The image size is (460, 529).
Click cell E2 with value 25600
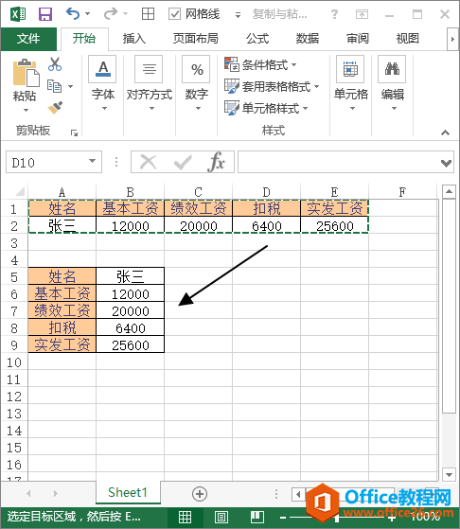pyautogui.click(x=334, y=225)
